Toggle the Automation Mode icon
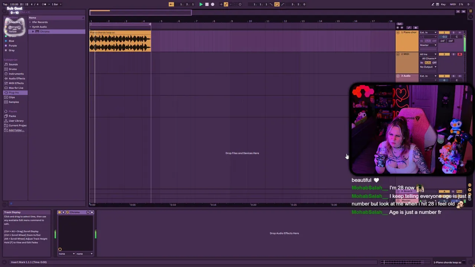 pyautogui.click(x=409, y=27)
